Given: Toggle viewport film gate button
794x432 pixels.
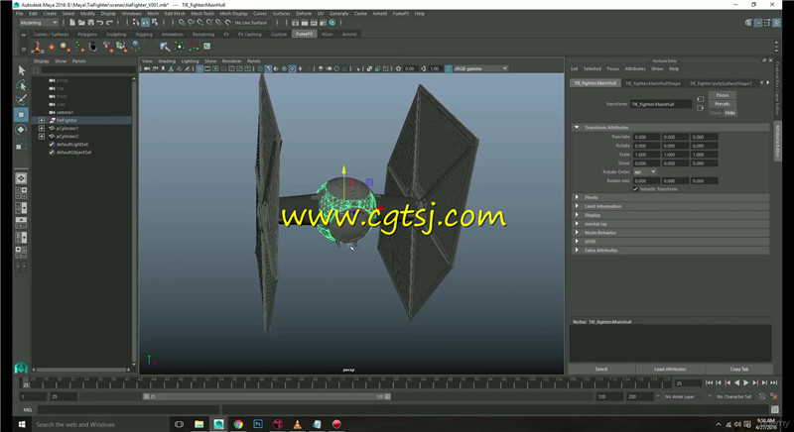Looking at the screenshot, I should 207,68.
